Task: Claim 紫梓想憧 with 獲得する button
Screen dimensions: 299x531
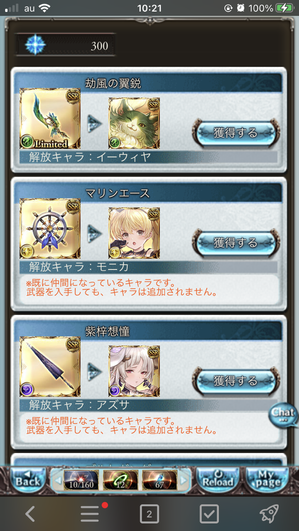Action: [235, 381]
